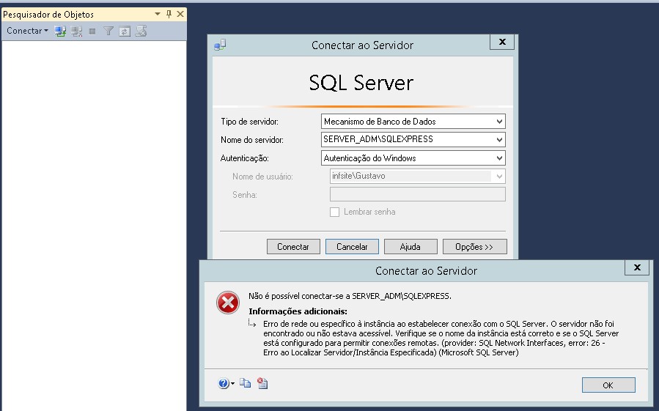Click the disabled Nome de usuário combo box

point(417,176)
